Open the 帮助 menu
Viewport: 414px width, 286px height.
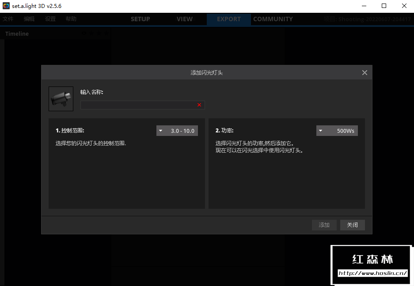(71, 19)
